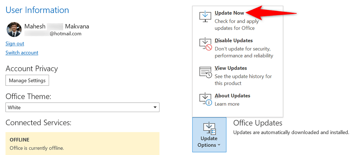
Task: Expand the Office Theme dropdown arrow
Action: 155,108
